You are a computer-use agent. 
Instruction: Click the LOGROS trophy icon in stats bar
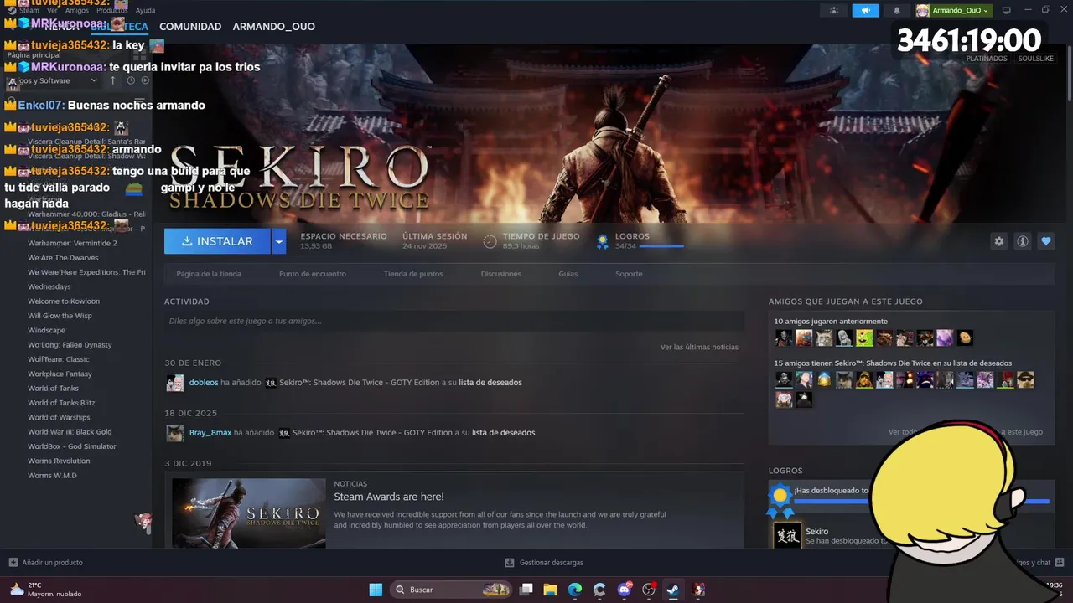pyautogui.click(x=602, y=241)
